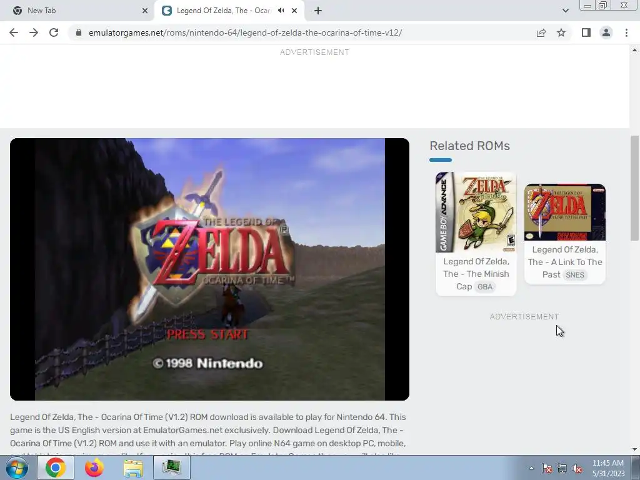
Task: Click the GBA platform badge
Action: [x=485, y=286]
